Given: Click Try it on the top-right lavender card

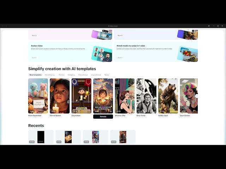Looking at the screenshot, I should point(120,36).
